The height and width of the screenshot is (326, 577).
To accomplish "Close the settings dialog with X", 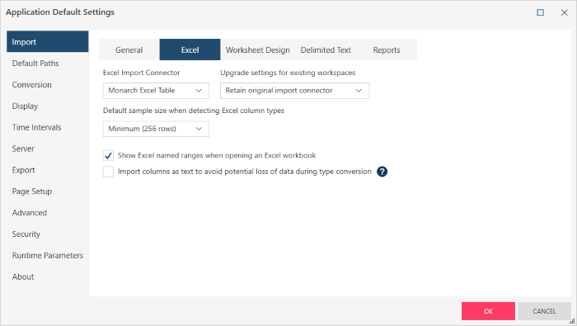I will coord(564,12).
